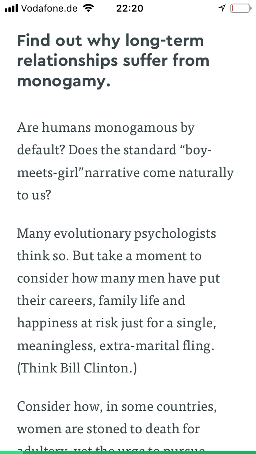Tap the paragraph starting "Consider how, in some"
This screenshot has width=256, height=454.
[x=117, y=418]
